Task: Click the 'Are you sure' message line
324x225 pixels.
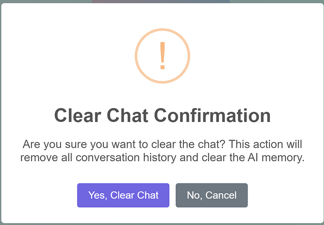Action: point(162,144)
